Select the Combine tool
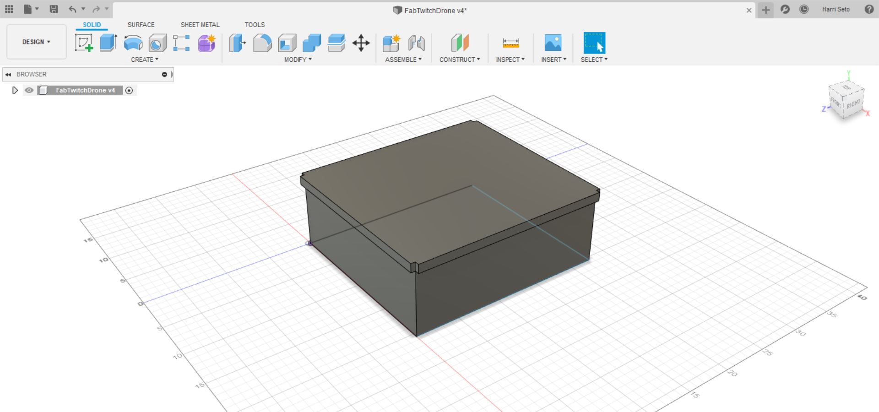Image resolution: width=879 pixels, height=412 pixels. [x=312, y=43]
